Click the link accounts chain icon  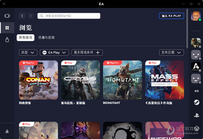(197, 91)
